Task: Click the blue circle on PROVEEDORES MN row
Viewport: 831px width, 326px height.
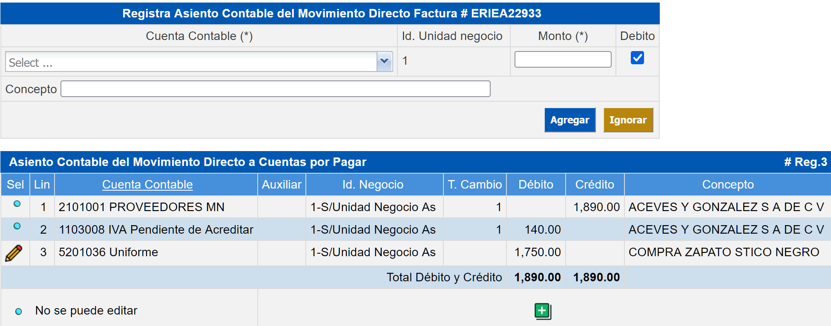Action: pyautogui.click(x=17, y=204)
